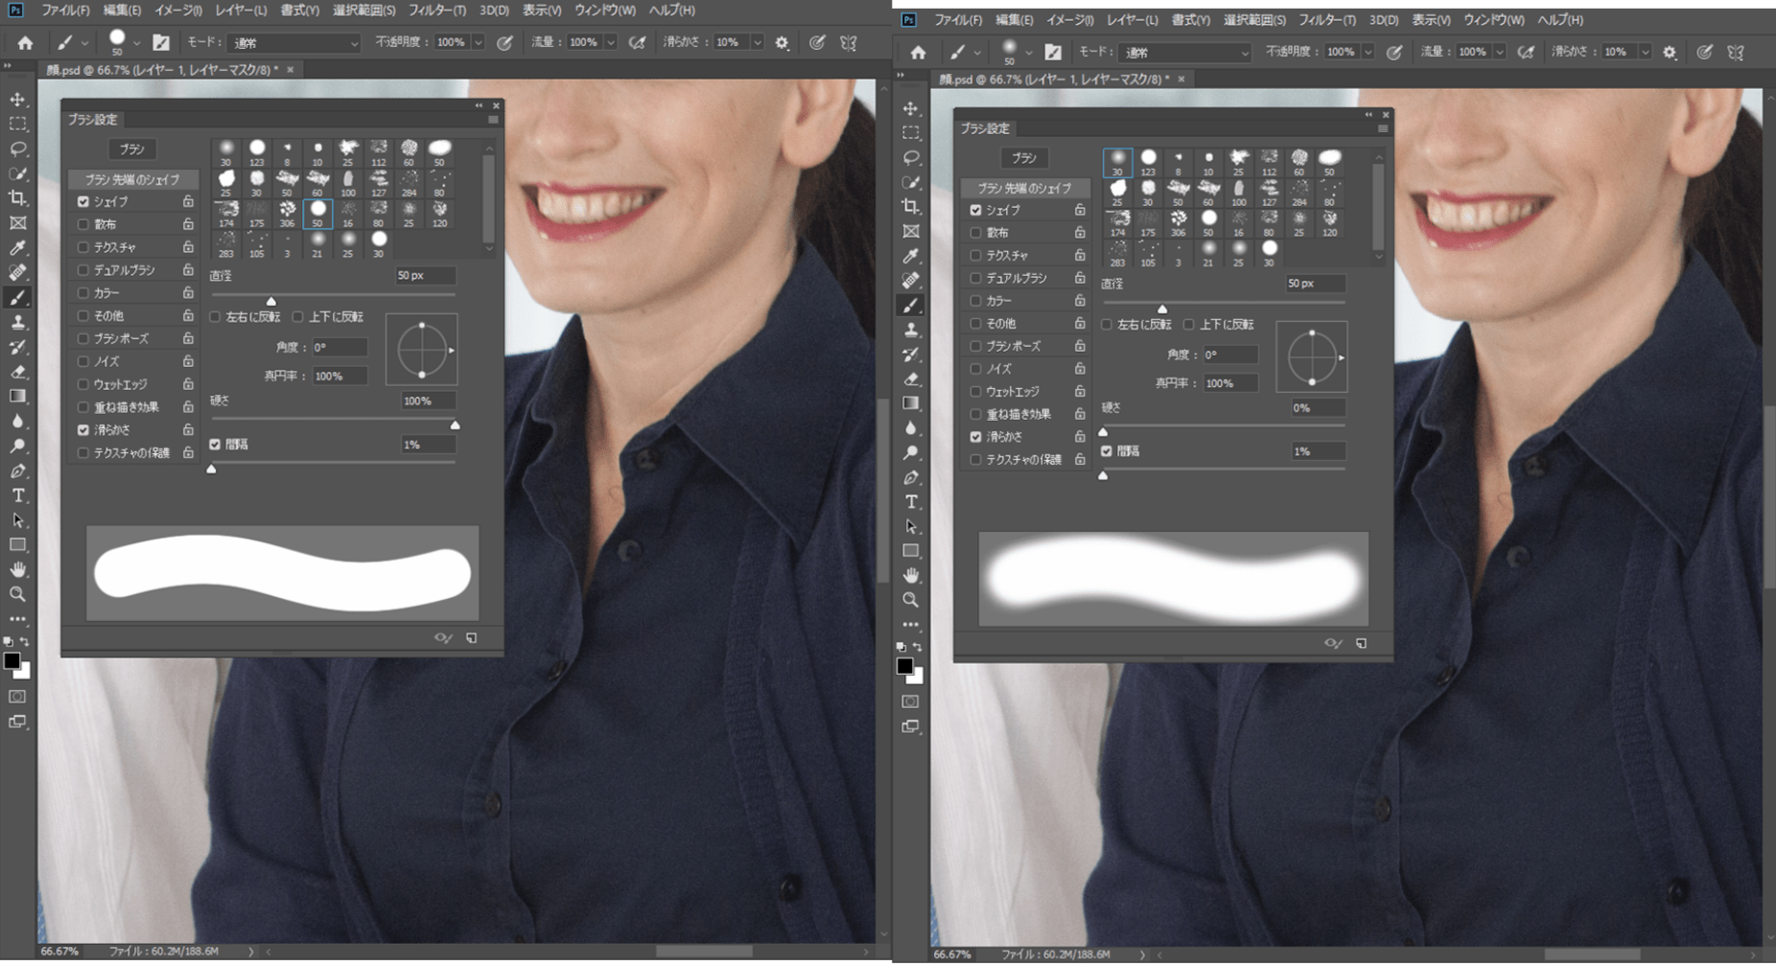This screenshot has height=966, width=1776.
Task: Open the モード dropdown in left options bar
Action: [293, 43]
